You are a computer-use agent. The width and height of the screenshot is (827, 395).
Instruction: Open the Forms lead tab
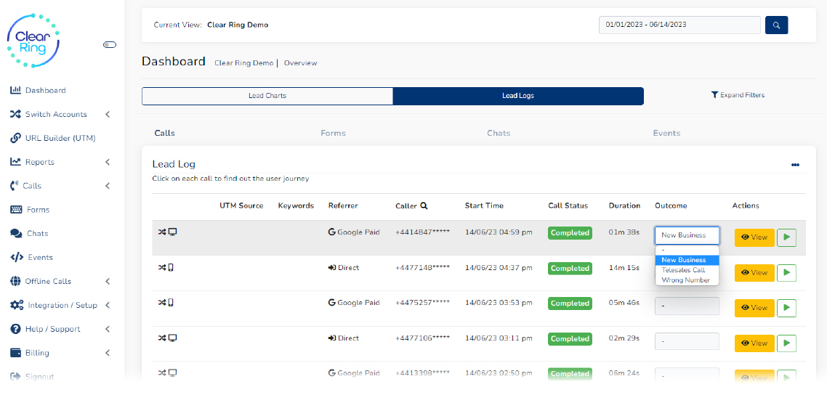(x=333, y=134)
